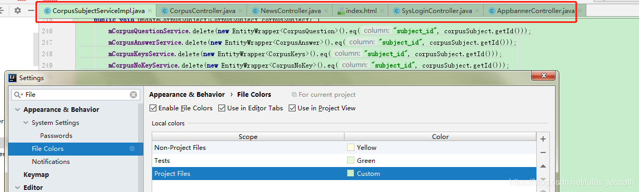639x192 pixels.
Task: Close the NewsController.java tab
Action: click(327, 11)
